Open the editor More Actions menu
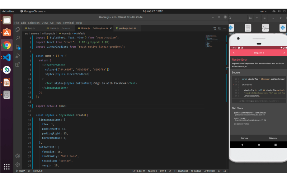This screenshot has width=287, height=173. (x=225, y=28)
